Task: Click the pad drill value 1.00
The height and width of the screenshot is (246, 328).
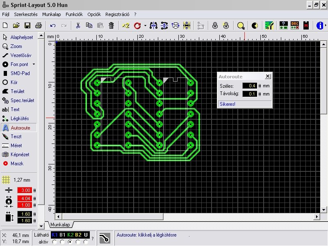Action: point(25,205)
